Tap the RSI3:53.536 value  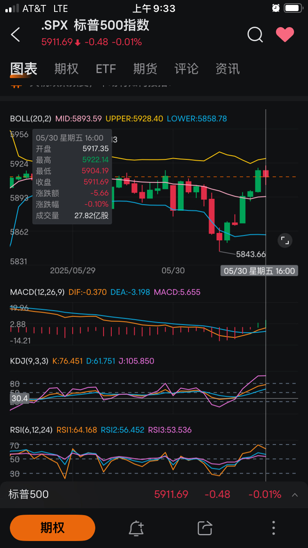pos(170,430)
